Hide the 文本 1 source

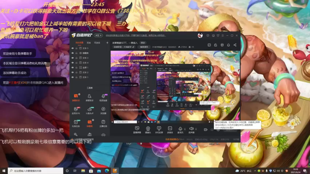[x=72, y=77]
